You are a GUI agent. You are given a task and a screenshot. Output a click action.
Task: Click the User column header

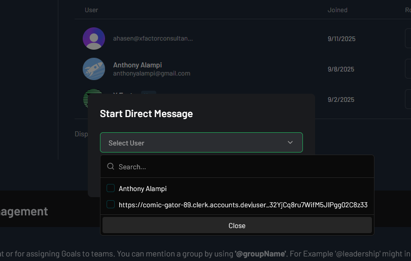pos(91,10)
